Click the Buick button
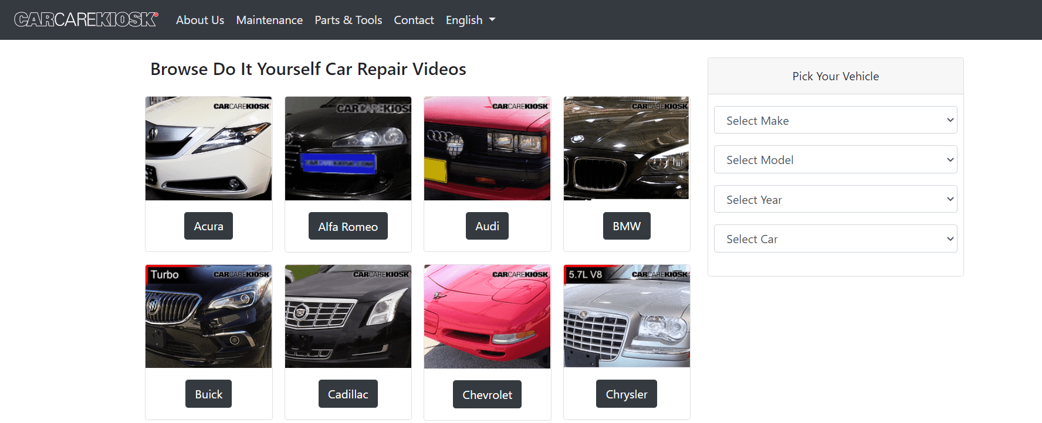This screenshot has width=1042, height=423. (x=208, y=394)
